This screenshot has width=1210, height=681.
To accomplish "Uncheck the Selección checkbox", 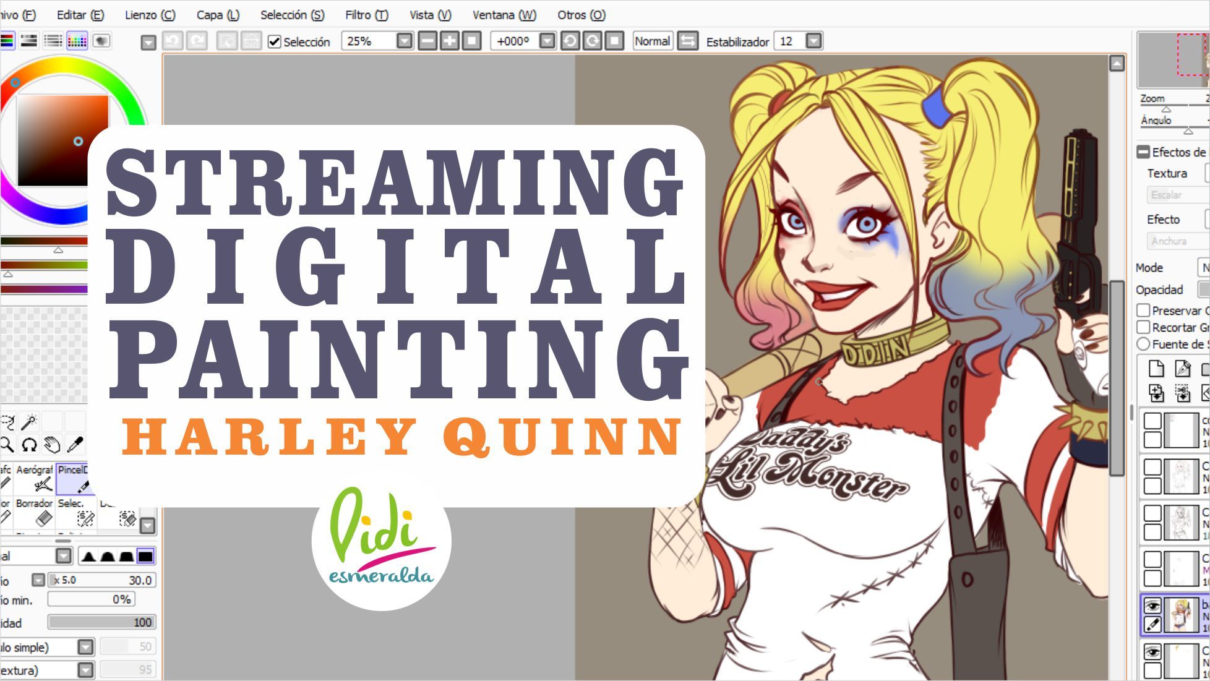I will (x=275, y=42).
